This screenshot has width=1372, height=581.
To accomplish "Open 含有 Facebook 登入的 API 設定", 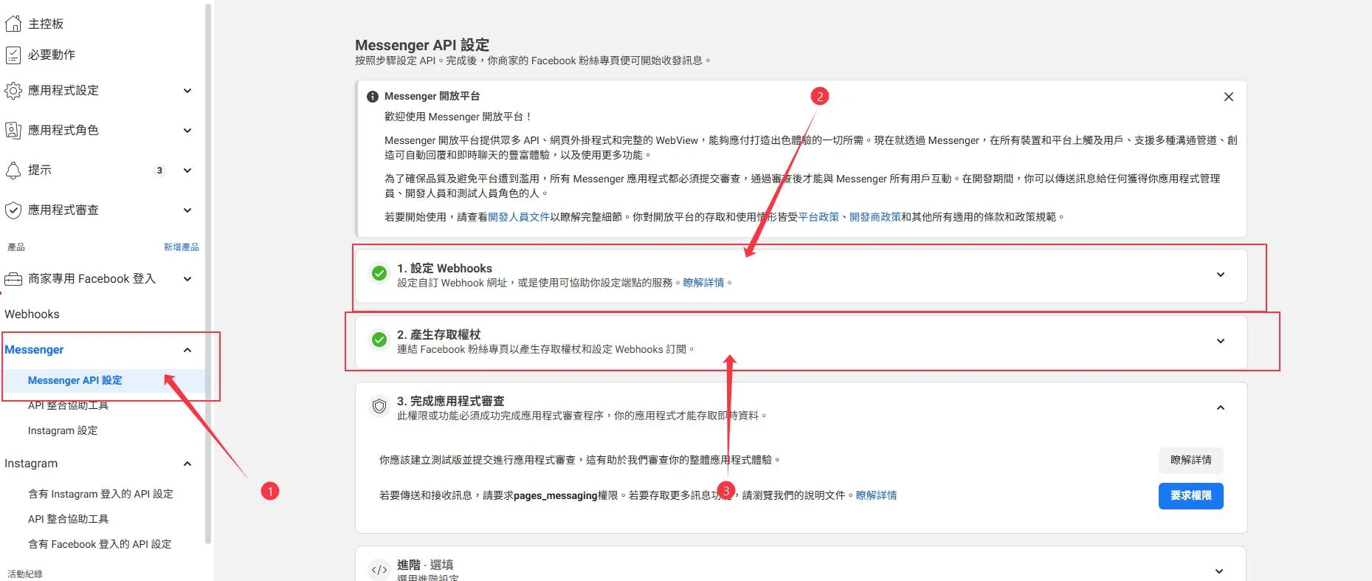I will point(100,544).
